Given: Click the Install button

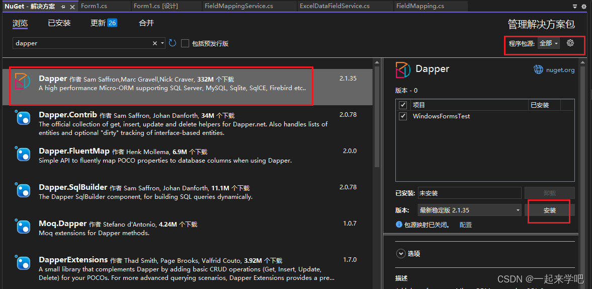Looking at the screenshot, I should pyautogui.click(x=550, y=210).
